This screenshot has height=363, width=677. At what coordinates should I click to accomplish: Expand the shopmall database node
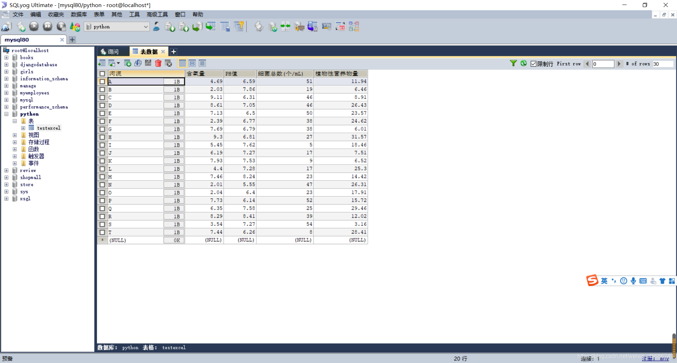(x=6, y=177)
